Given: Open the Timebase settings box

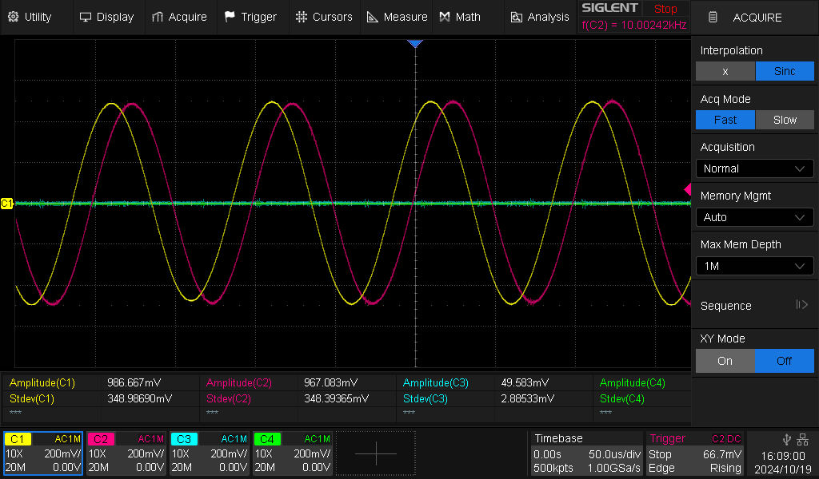Looking at the screenshot, I should (587, 453).
